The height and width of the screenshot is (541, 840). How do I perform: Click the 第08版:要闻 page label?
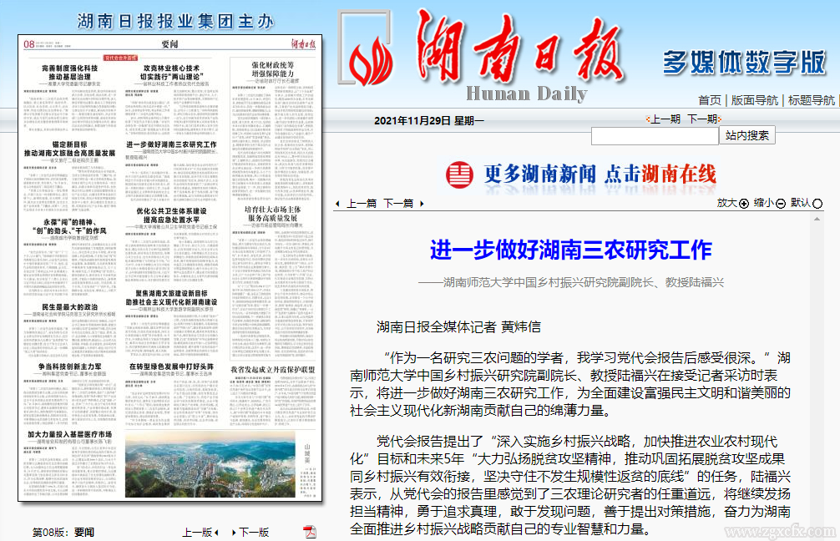coord(63,533)
